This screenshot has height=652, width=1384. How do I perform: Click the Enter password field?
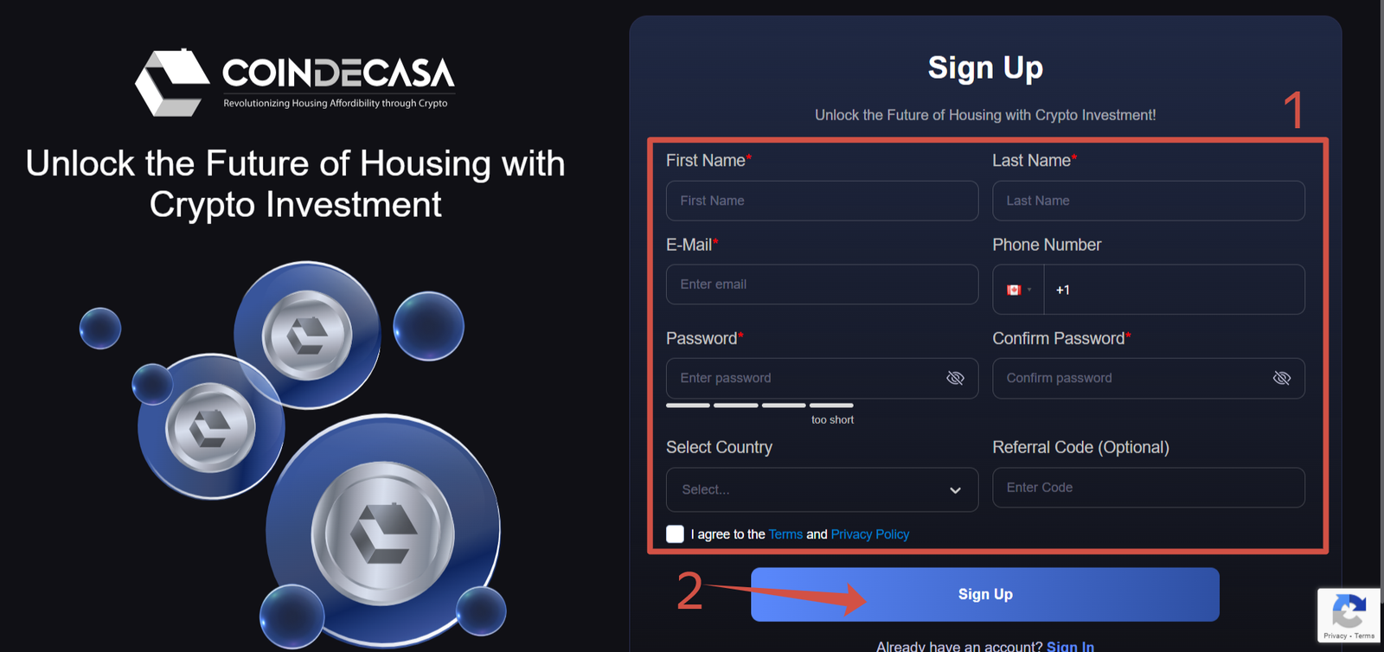pos(804,378)
